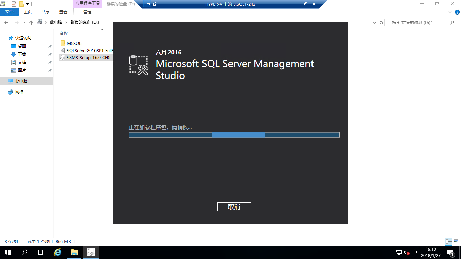Switch to details view layout
Viewport: 461px width, 259px height.
point(449,241)
